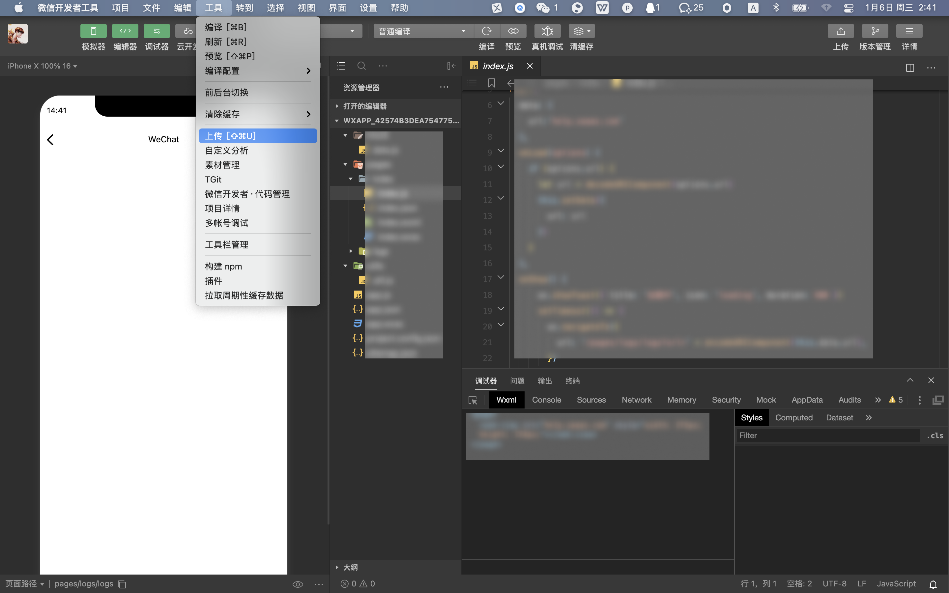The height and width of the screenshot is (593, 949).
Task: Open the iPhone X 100% device dropdown
Action: pos(43,66)
